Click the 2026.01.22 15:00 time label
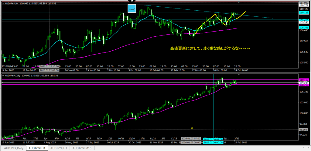Image resolution: width=311 pixels, height=151 pixels. click(x=49, y=66)
